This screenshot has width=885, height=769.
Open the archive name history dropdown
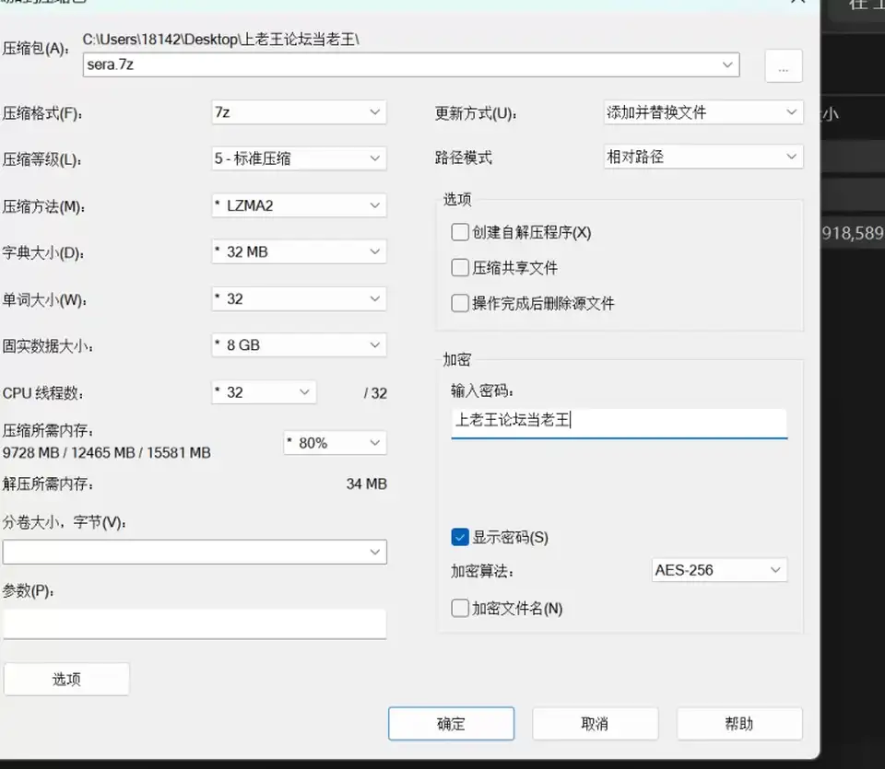[x=727, y=64]
